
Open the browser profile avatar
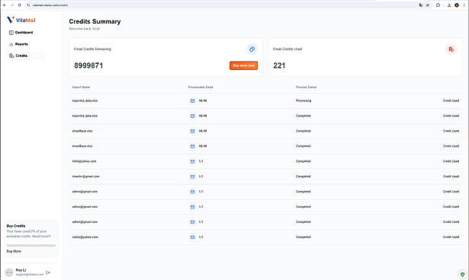[x=457, y=5]
